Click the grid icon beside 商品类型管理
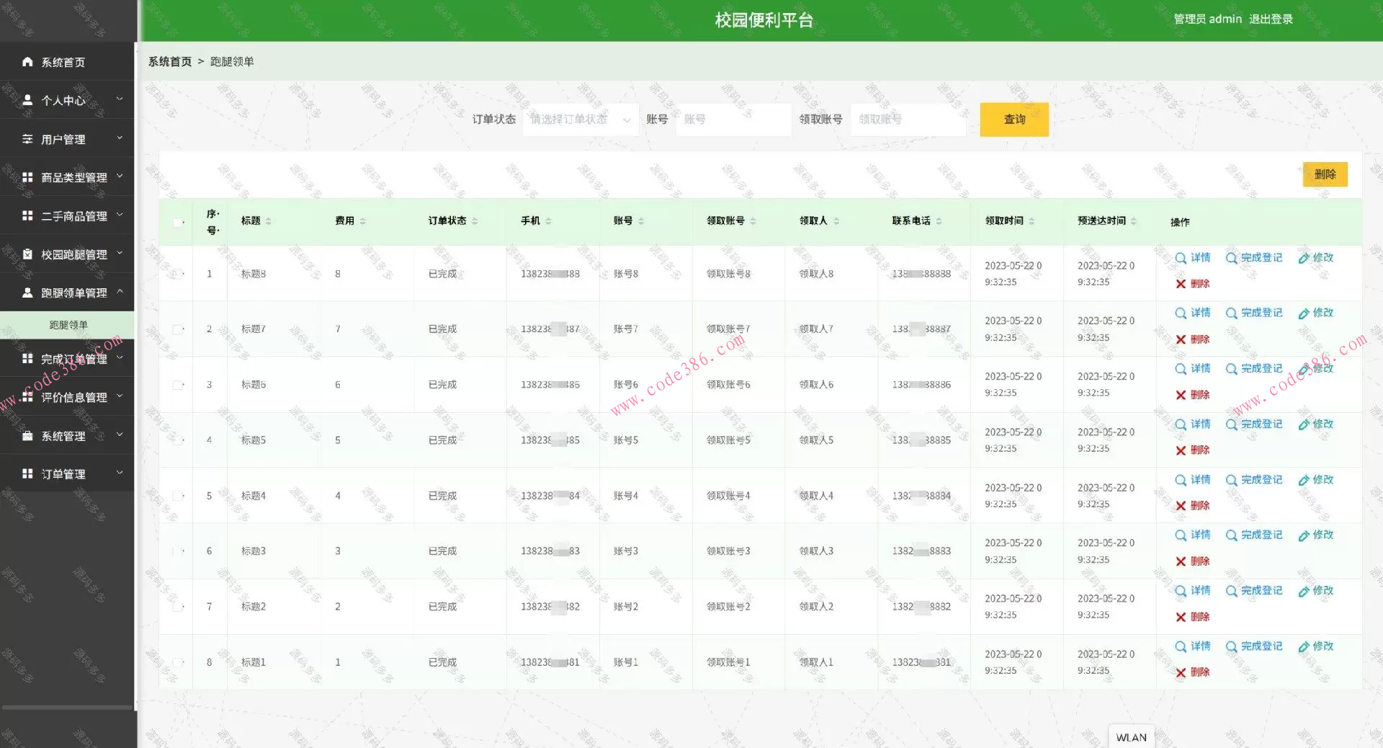Screen dimensions: 1383x748 coord(27,177)
